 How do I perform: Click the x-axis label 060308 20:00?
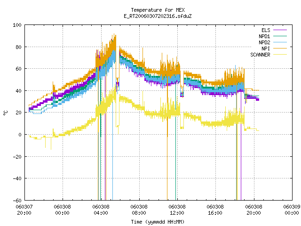click(x=253, y=210)
